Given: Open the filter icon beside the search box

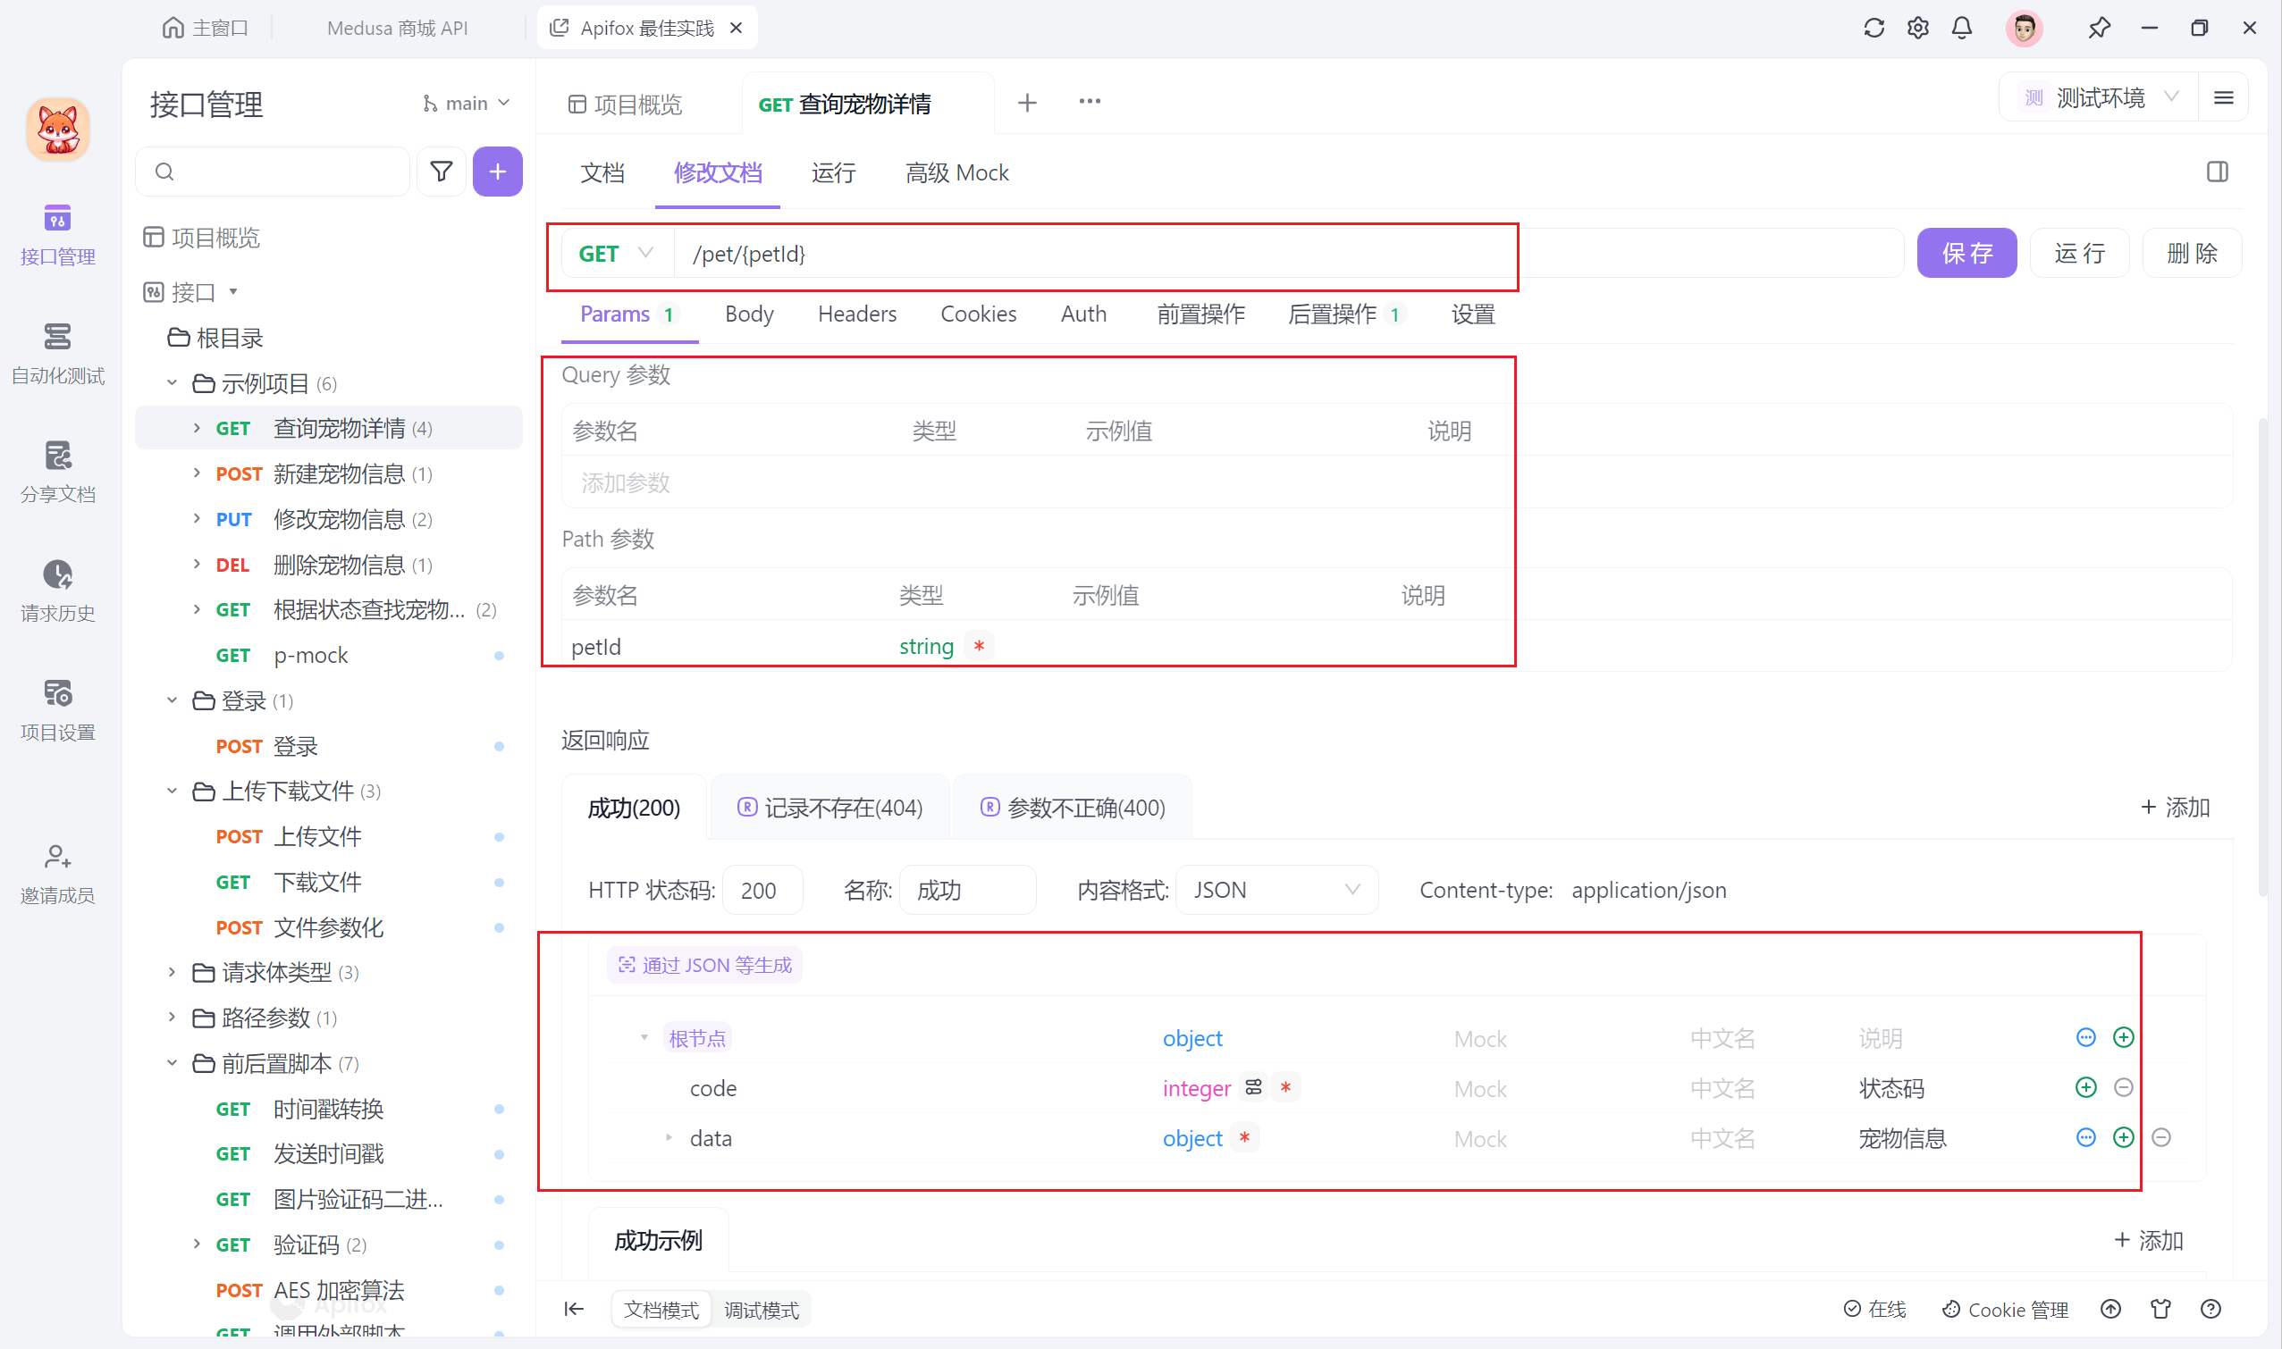Looking at the screenshot, I should [x=442, y=171].
